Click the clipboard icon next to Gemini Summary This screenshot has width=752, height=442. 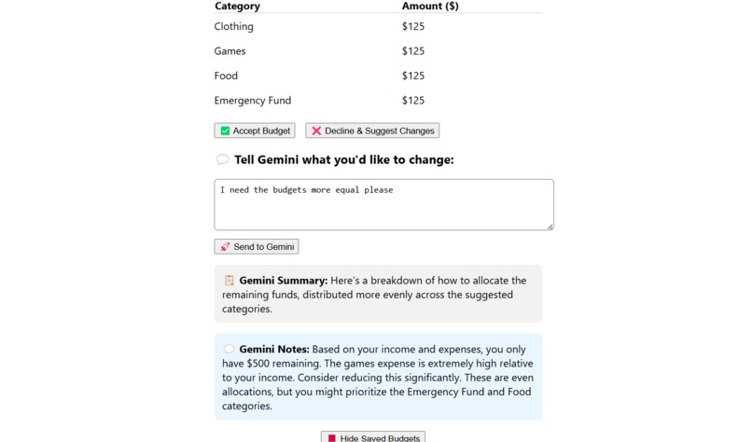[x=230, y=281]
